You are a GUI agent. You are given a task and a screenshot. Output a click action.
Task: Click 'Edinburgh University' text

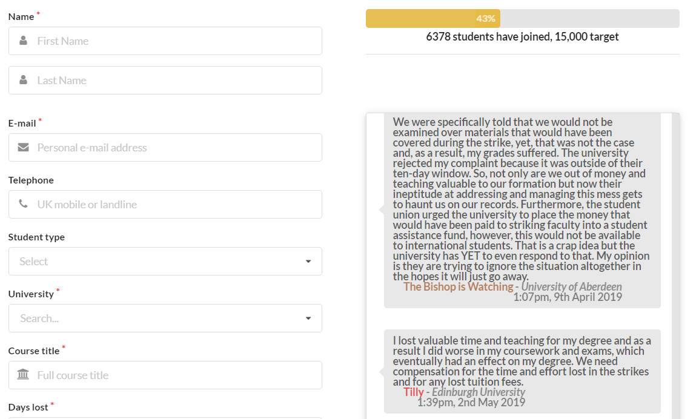(479, 392)
